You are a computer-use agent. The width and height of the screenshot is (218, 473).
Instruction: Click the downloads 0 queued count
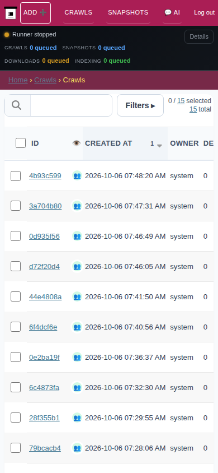(56, 61)
